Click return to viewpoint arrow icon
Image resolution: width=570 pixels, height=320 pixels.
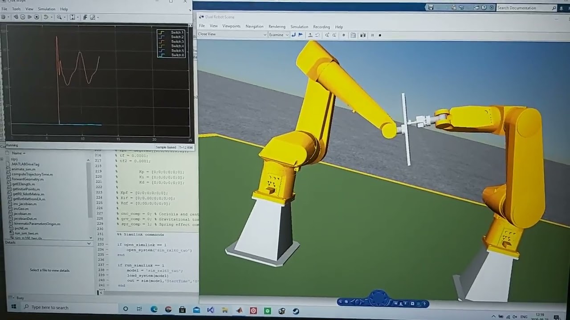pyautogui.click(x=293, y=35)
